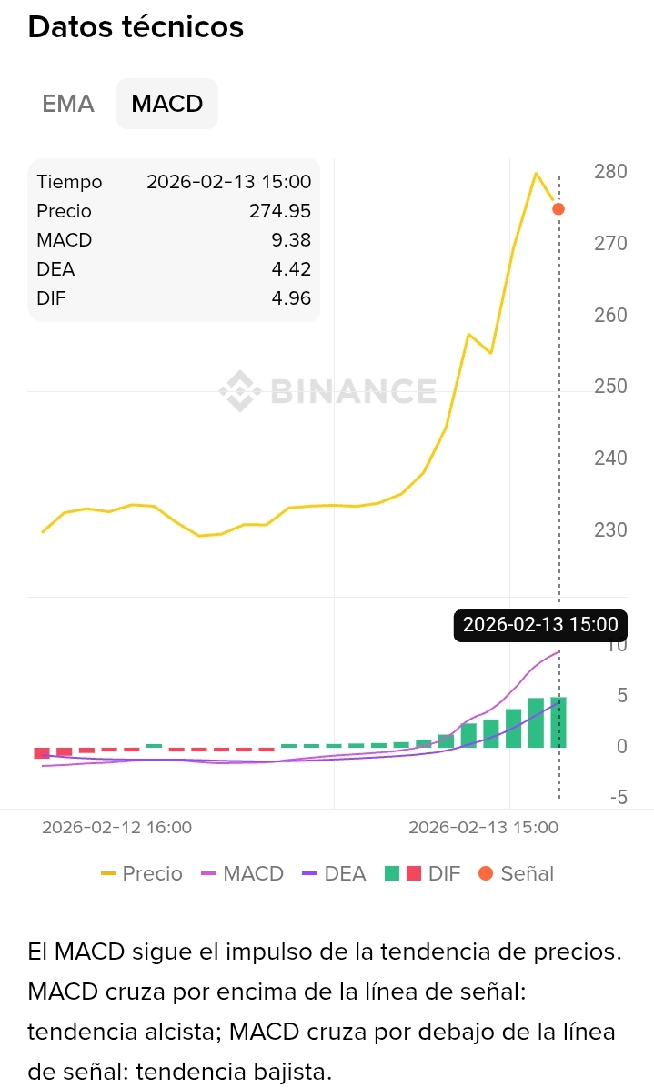The width and height of the screenshot is (654, 1088).
Task: Tap the orange signal dot on price line
Action: [558, 209]
